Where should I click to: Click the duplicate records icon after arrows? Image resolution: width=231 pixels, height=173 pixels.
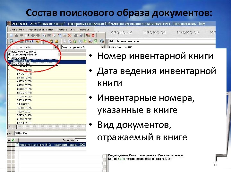click(44, 35)
